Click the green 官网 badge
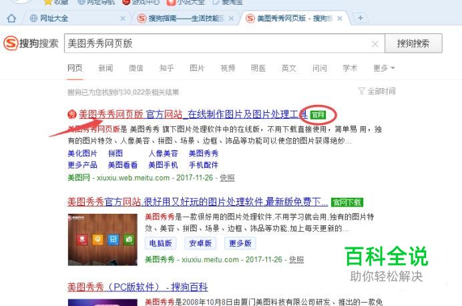Image resolution: width=462 pixels, height=306 pixels. [318, 114]
